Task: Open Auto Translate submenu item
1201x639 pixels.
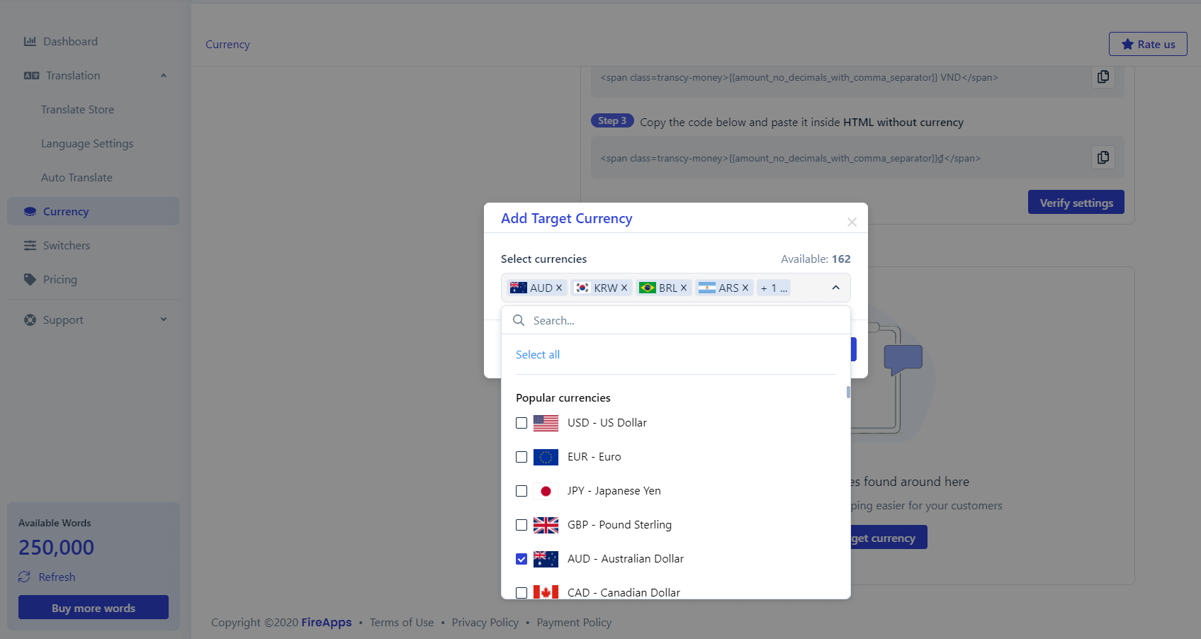Action: (x=77, y=178)
